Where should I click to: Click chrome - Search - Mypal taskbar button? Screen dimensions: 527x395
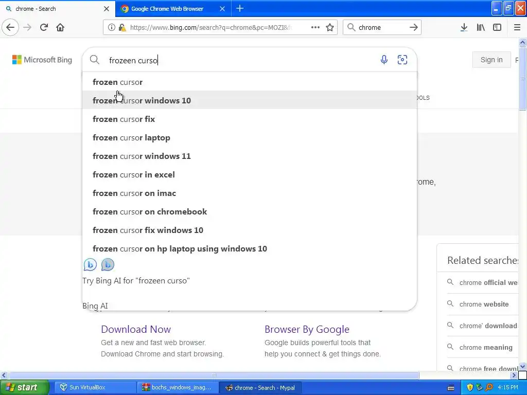260,387
